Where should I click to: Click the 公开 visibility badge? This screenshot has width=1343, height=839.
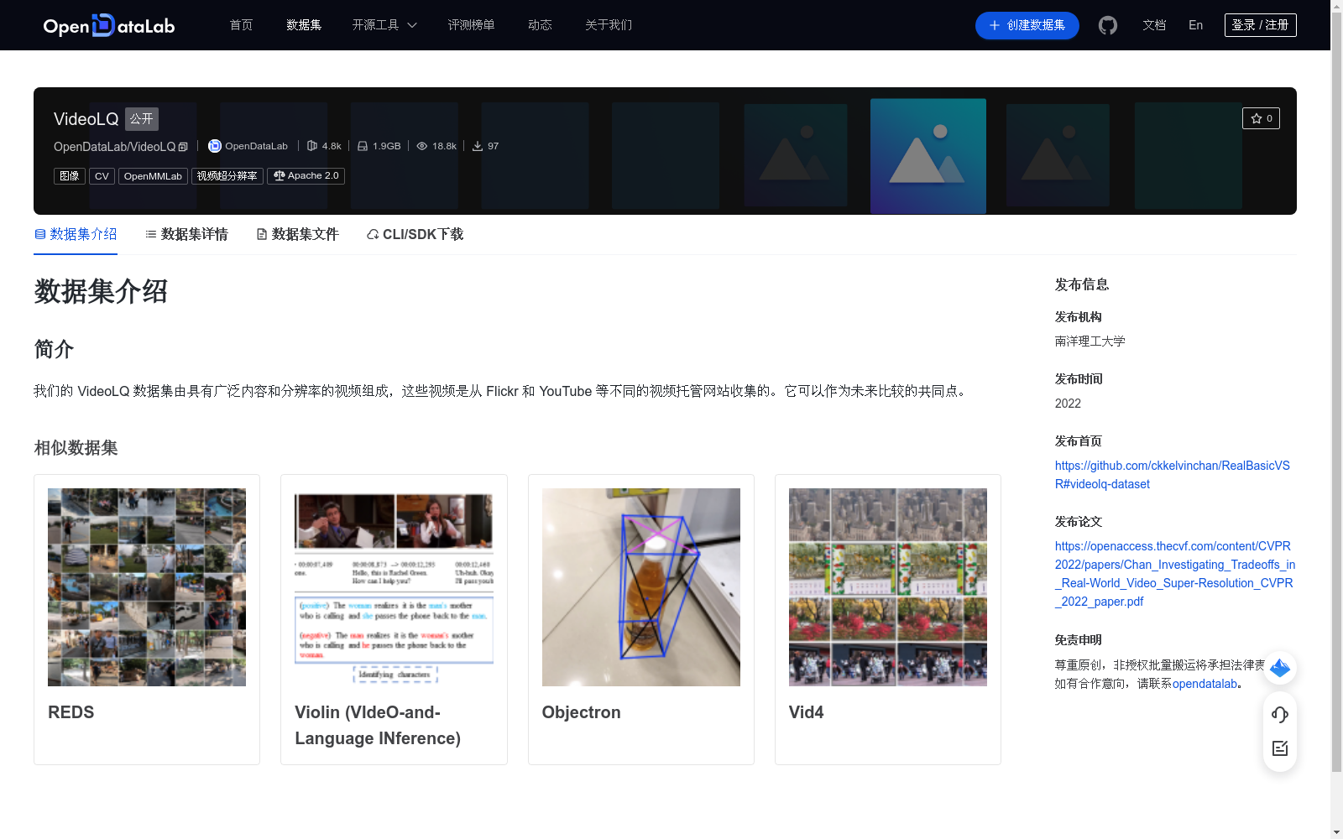pos(142,119)
